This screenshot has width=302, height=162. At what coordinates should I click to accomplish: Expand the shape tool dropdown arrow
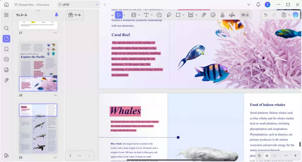pyautogui.click(x=183, y=15)
